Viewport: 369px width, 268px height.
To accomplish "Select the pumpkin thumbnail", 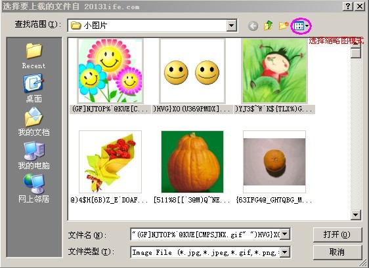I will [192, 162].
